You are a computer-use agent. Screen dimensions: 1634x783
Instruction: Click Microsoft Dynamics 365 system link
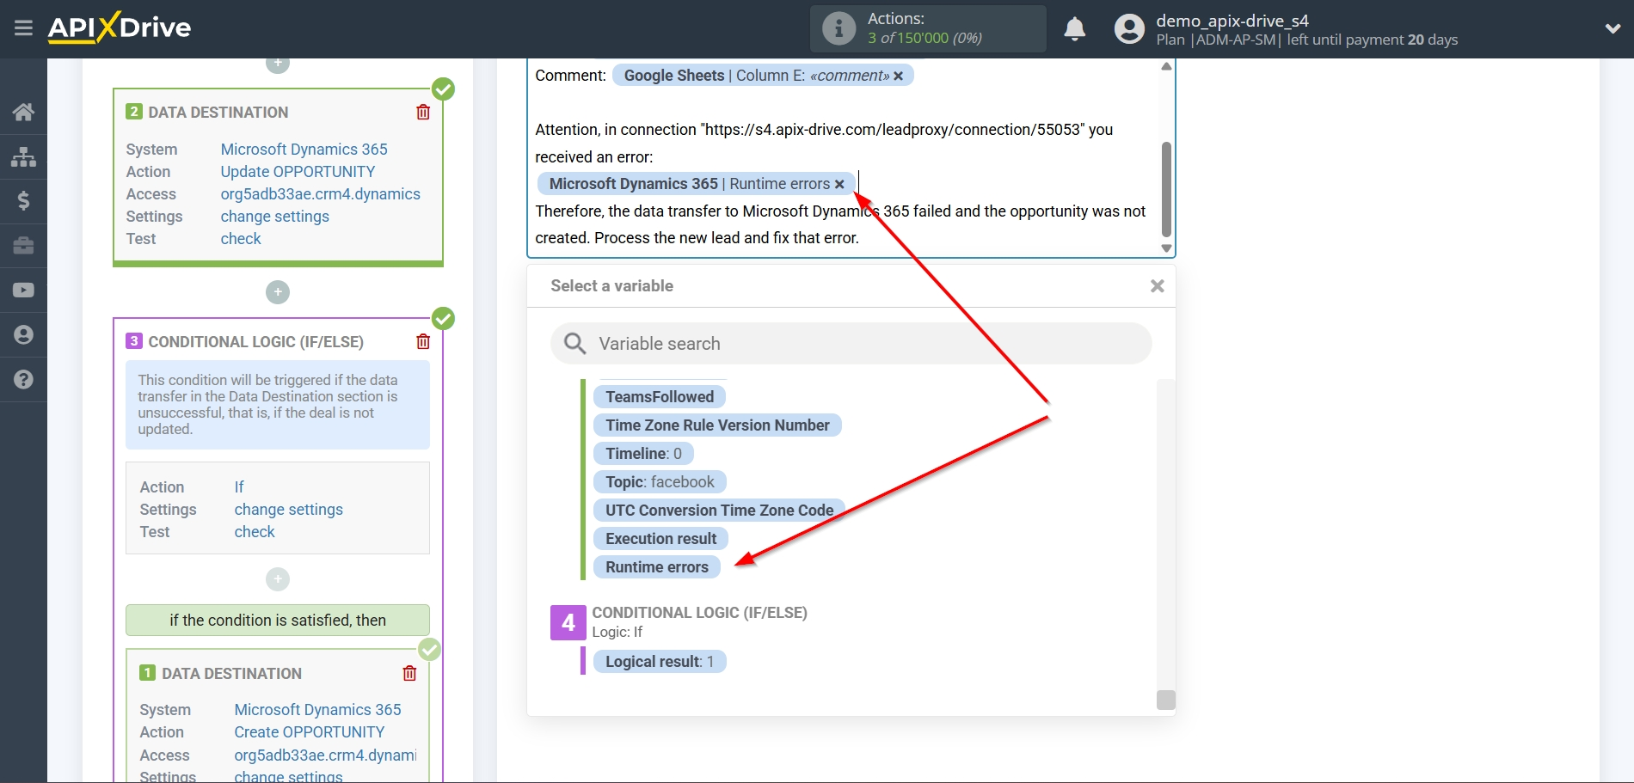[x=304, y=150]
